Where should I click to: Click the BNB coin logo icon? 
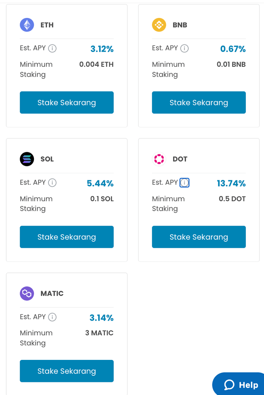coord(159,25)
